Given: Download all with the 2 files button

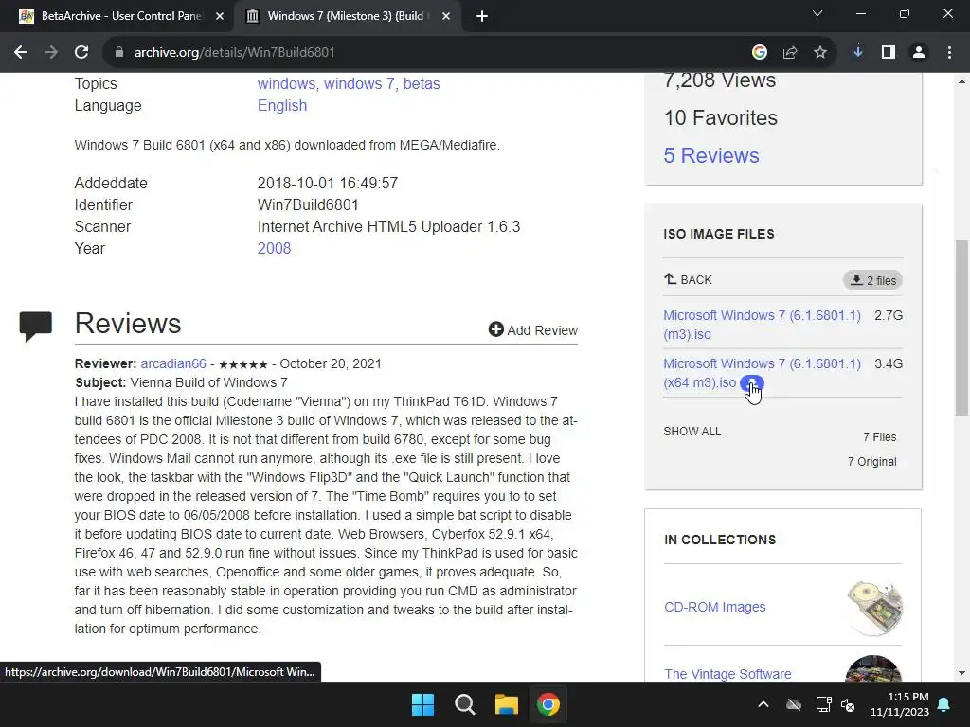Looking at the screenshot, I should click(872, 280).
